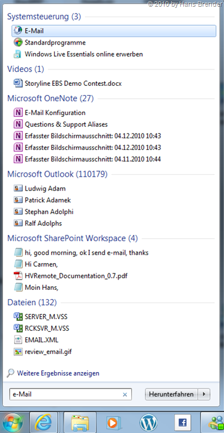Screen dimensions: 224x433
Task: Open the Facebook taskbar icon
Action: tap(183, 423)
